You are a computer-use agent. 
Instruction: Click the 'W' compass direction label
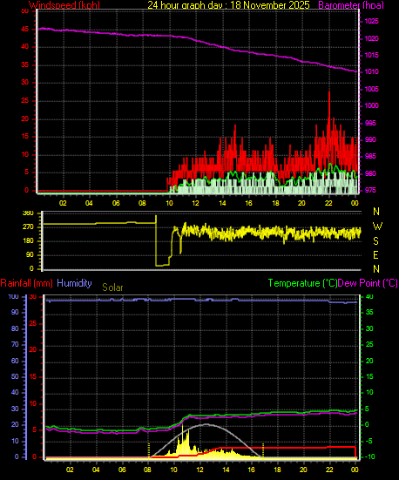point(377,226)
